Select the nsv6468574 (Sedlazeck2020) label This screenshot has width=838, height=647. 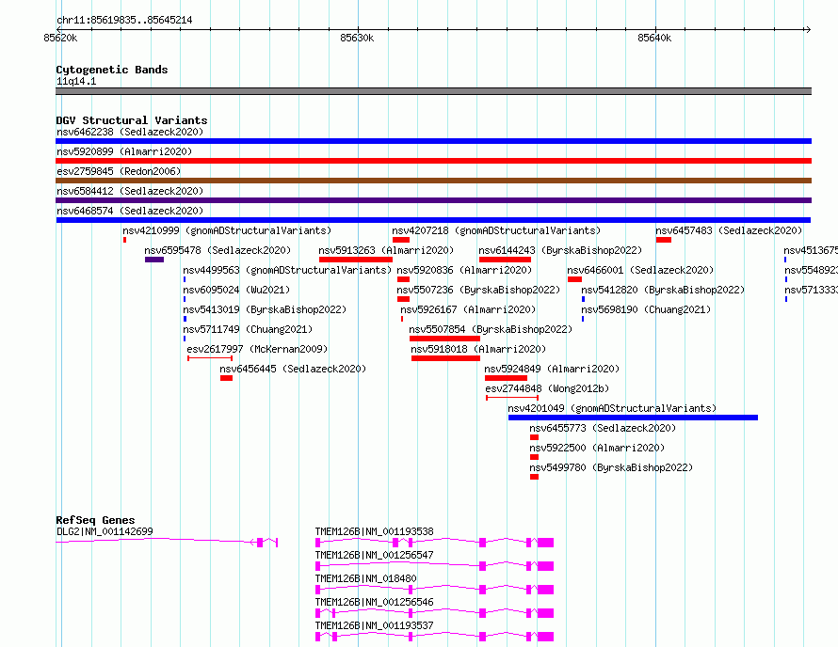point(130,211)
